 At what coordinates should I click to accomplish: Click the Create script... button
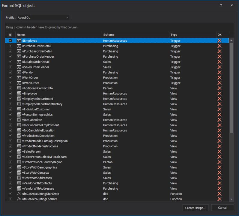point(196,208)
